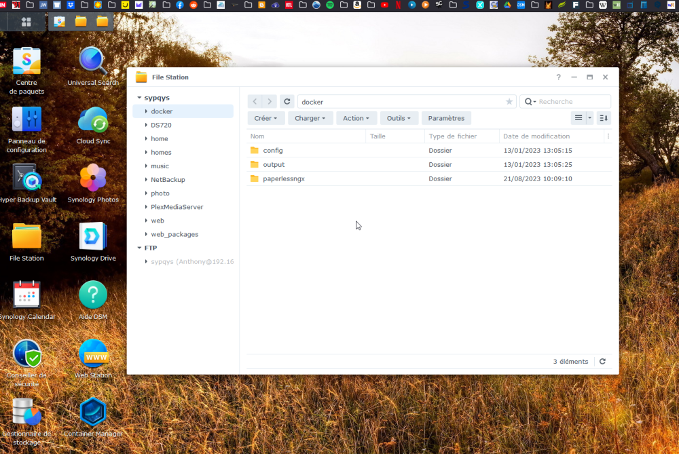The height and width of the screenshot is (454, 679).
Task: Open Cloud Sync desktop icon
Action: pos(92,120)
